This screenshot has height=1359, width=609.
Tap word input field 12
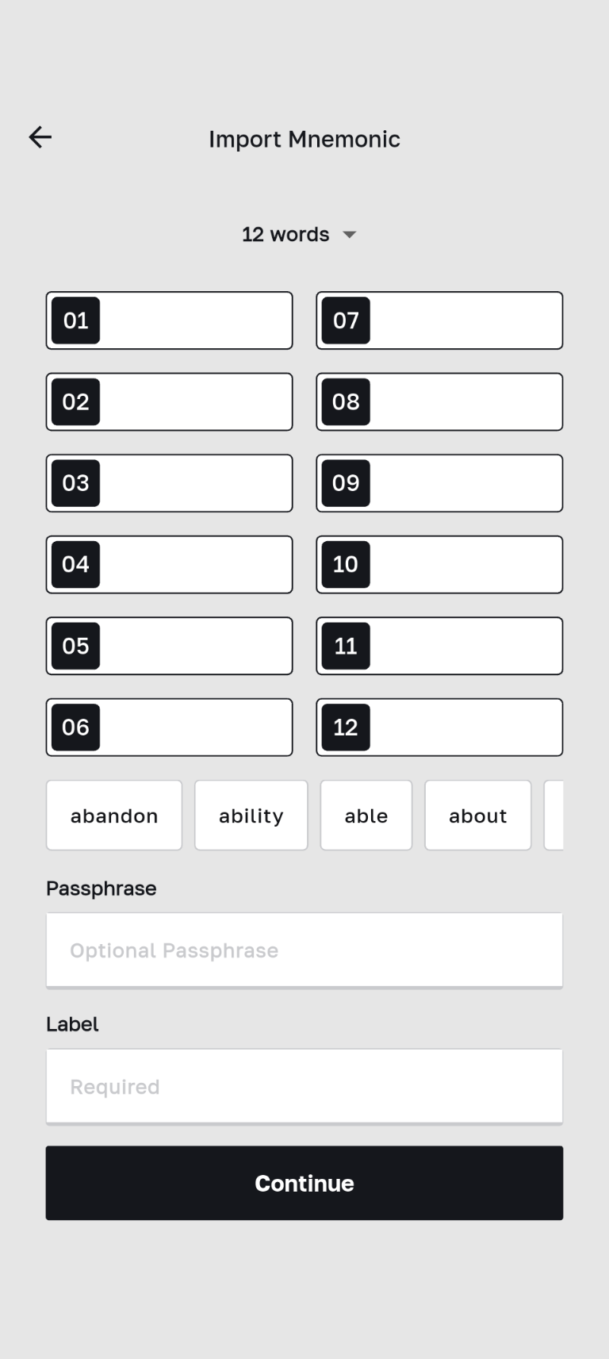pyautogui.click(x=465, y=727)
